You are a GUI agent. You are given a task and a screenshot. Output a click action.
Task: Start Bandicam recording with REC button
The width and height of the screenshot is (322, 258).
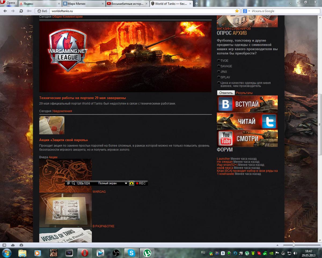coord(141,183)
